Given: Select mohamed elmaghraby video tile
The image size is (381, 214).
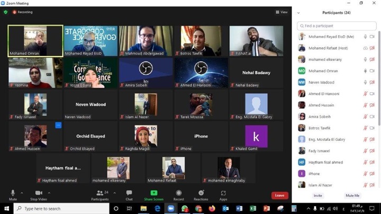Looking at the screenshot, I should coord(229,168).
